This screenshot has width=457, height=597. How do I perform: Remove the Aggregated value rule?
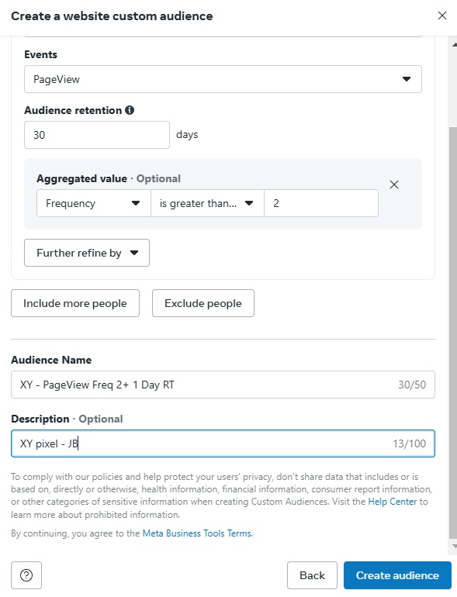click(x=394, y=185)
